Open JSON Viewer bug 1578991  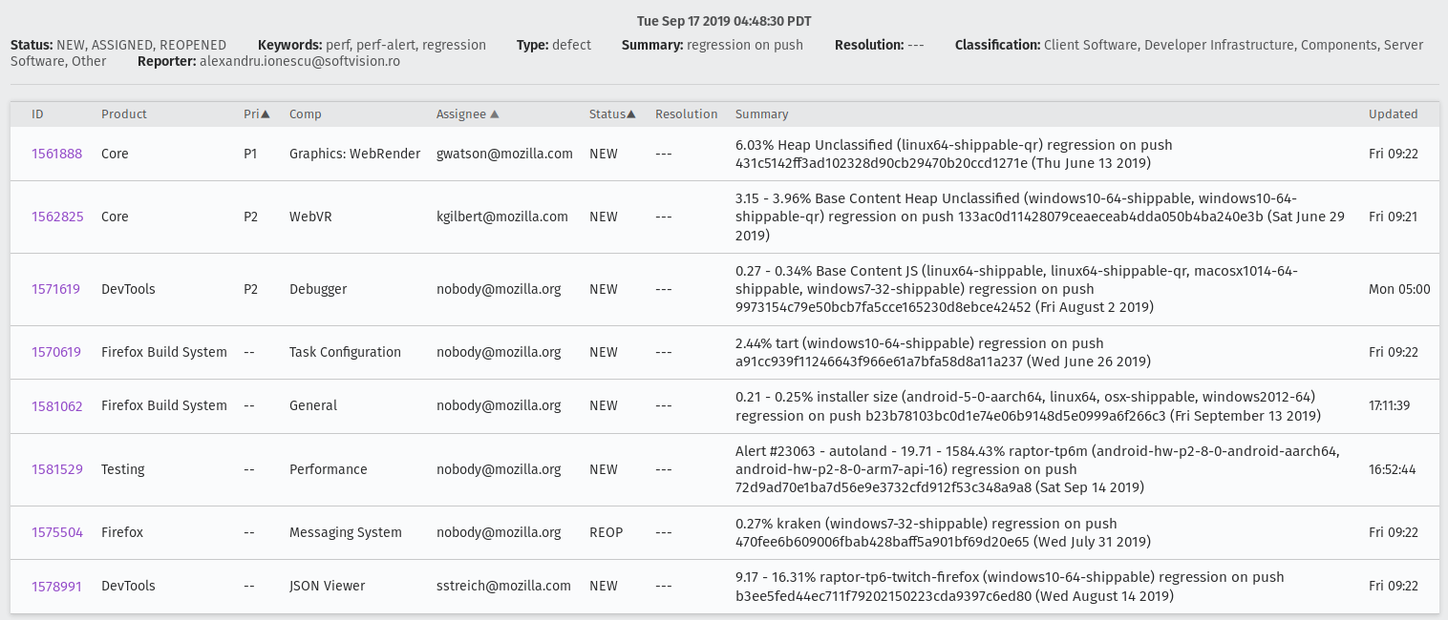57,586
